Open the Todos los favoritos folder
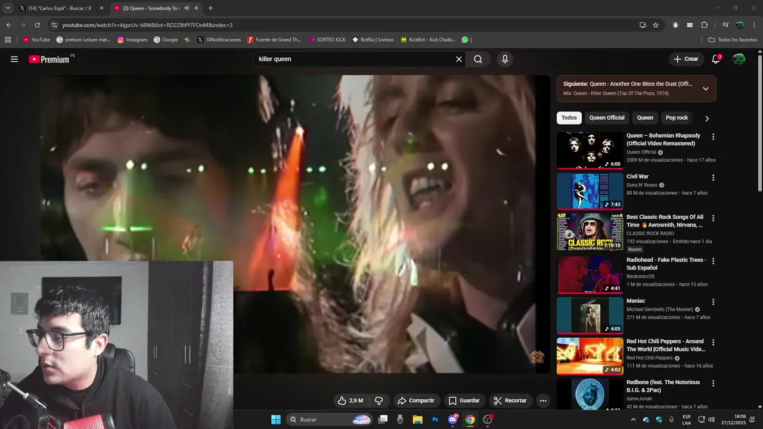Image resolution: width=763 pixels, height=429 pixels. point(733,40)
